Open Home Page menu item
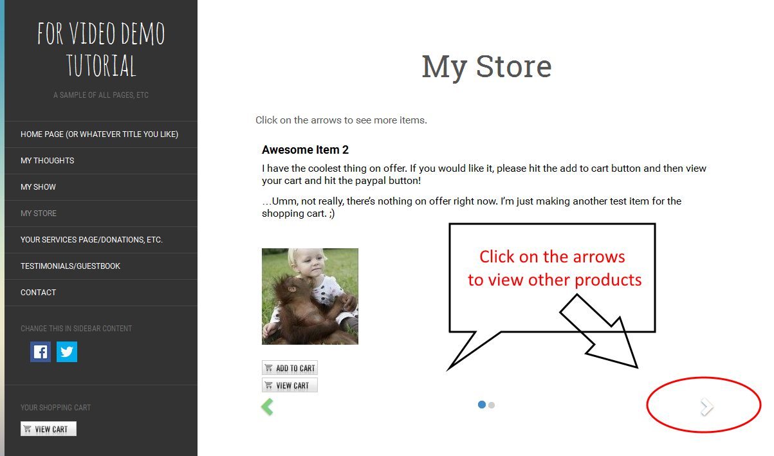This screenshot has width=774, height=456. (101, 134)
